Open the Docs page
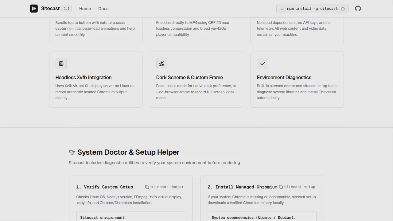The height and width of the screenshot is (221, 393). pos(103,9)
